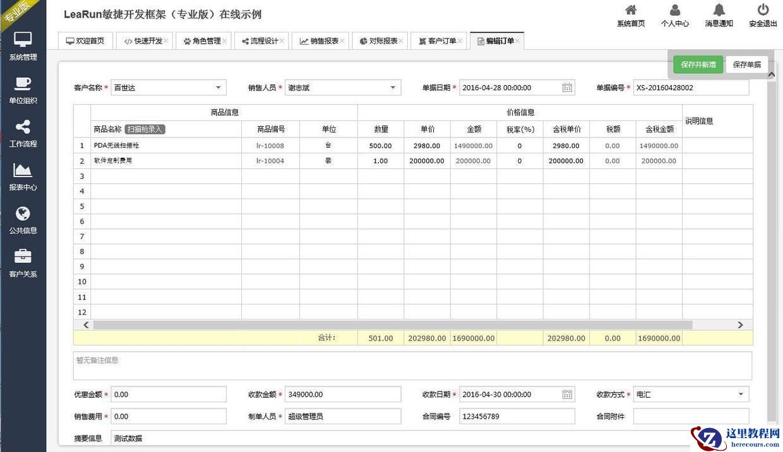This screenshot has height=452, width=783.
Task: Click the 合同编号 input field
Action: coord(517,417)
